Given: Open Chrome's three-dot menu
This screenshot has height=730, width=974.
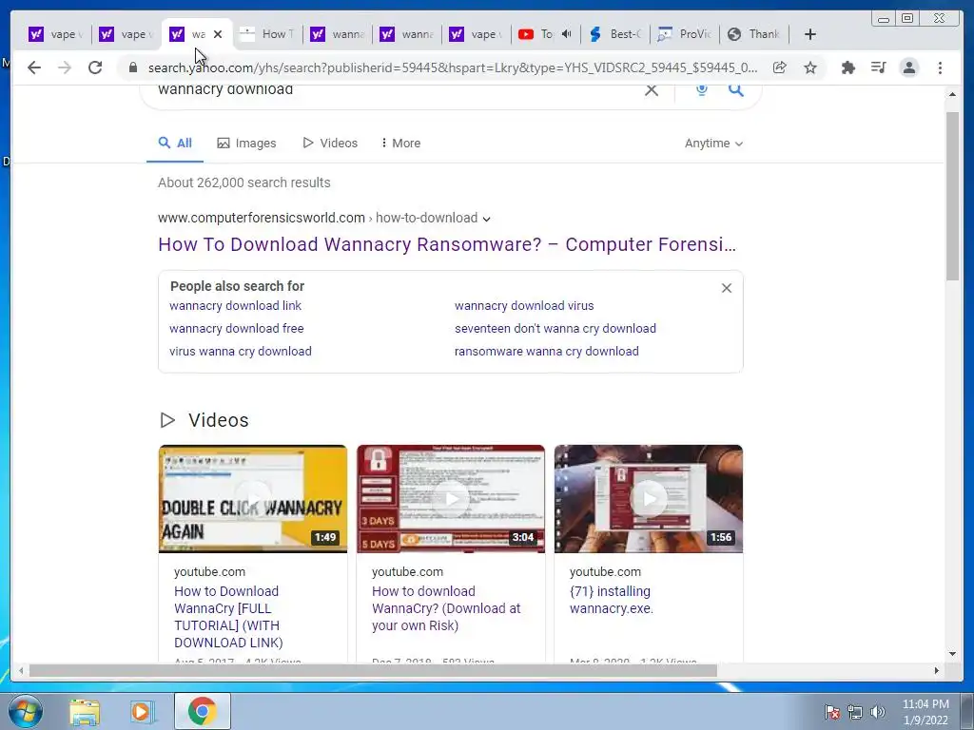Looking at the screenshot, I should click(x=940, y=67).
